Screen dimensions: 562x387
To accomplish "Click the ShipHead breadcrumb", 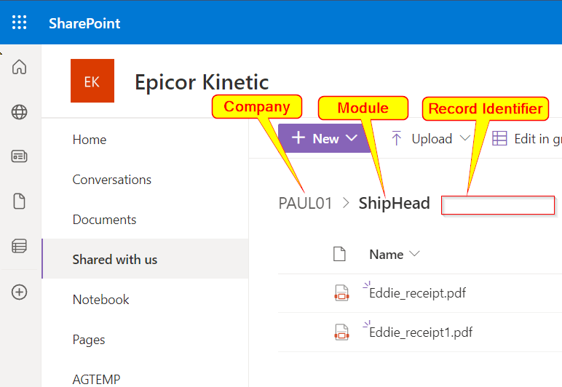I will pos(395,204).
